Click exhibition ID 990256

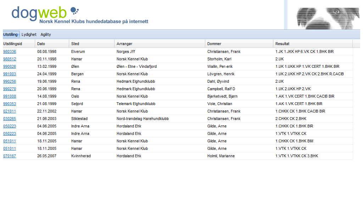[10, 81]
